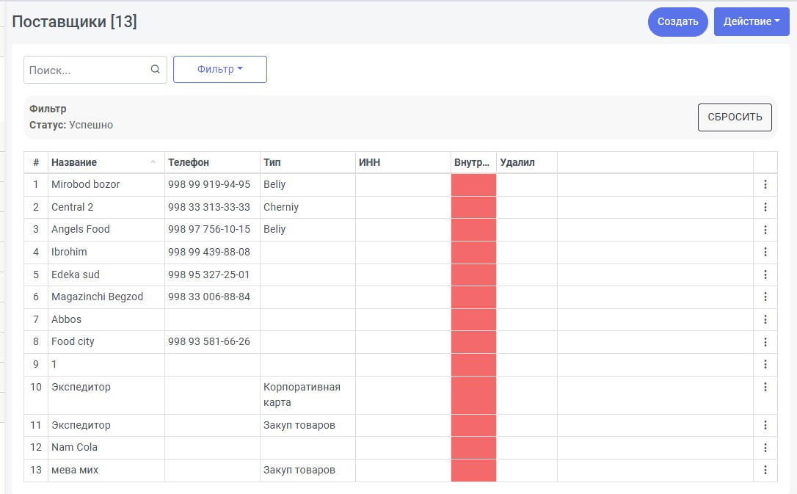Screen dimensions: 797x494
Task: Open the kebab menu for Ibrohim
Action: (765, 252)
